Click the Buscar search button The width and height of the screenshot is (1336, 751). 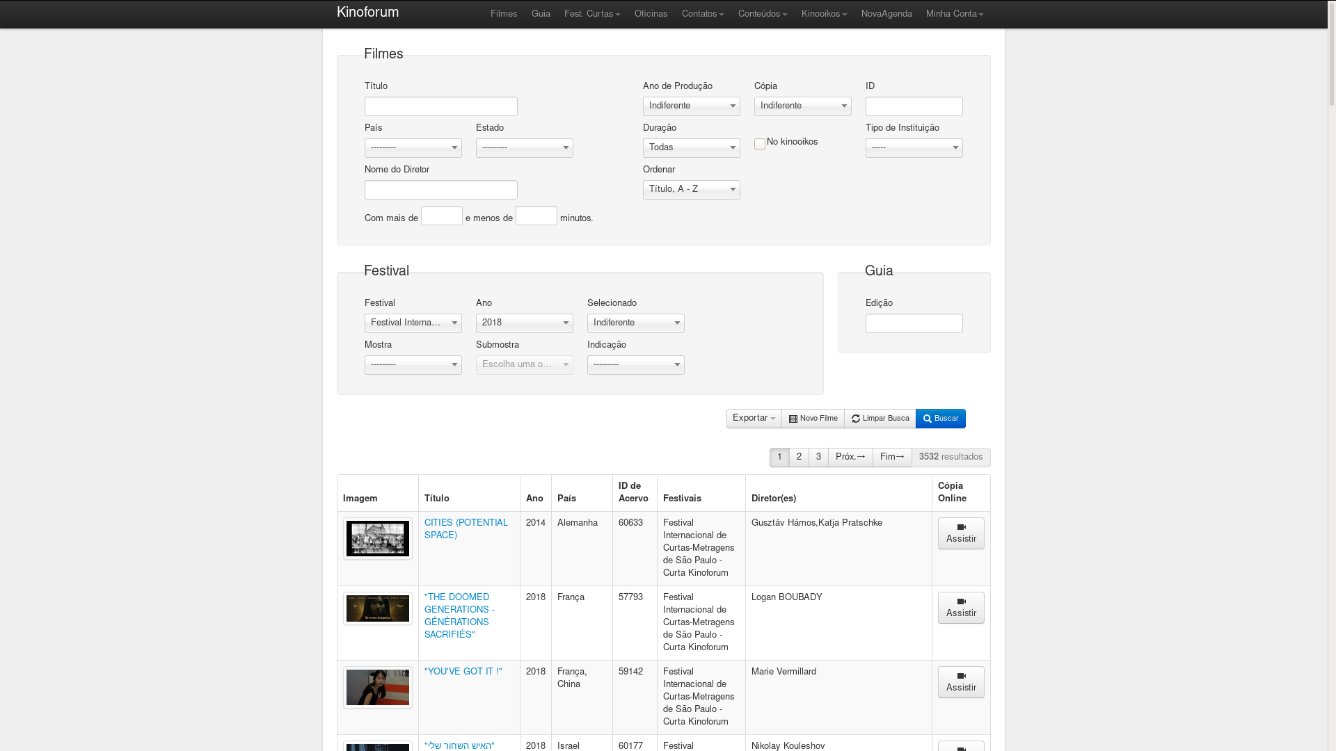940,419
